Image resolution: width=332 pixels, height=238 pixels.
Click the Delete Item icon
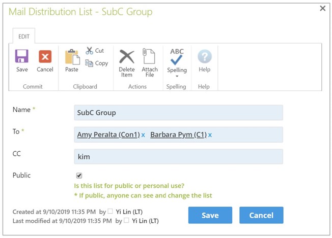127,56
